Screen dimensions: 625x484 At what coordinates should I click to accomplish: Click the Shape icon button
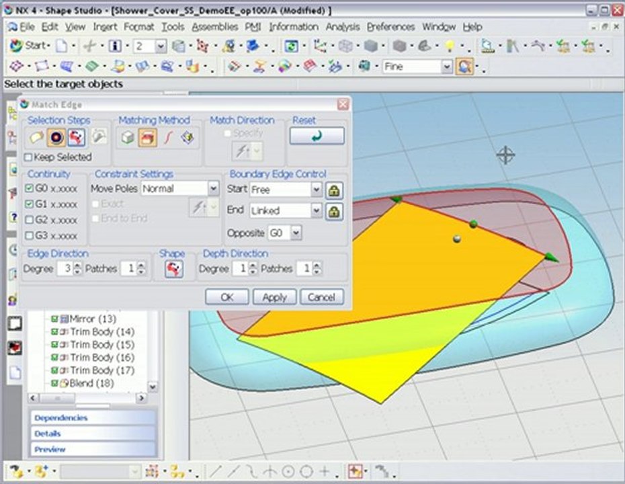click(174, 269)
